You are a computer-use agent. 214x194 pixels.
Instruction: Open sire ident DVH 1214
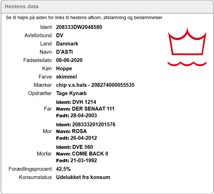tap(84, 102)
